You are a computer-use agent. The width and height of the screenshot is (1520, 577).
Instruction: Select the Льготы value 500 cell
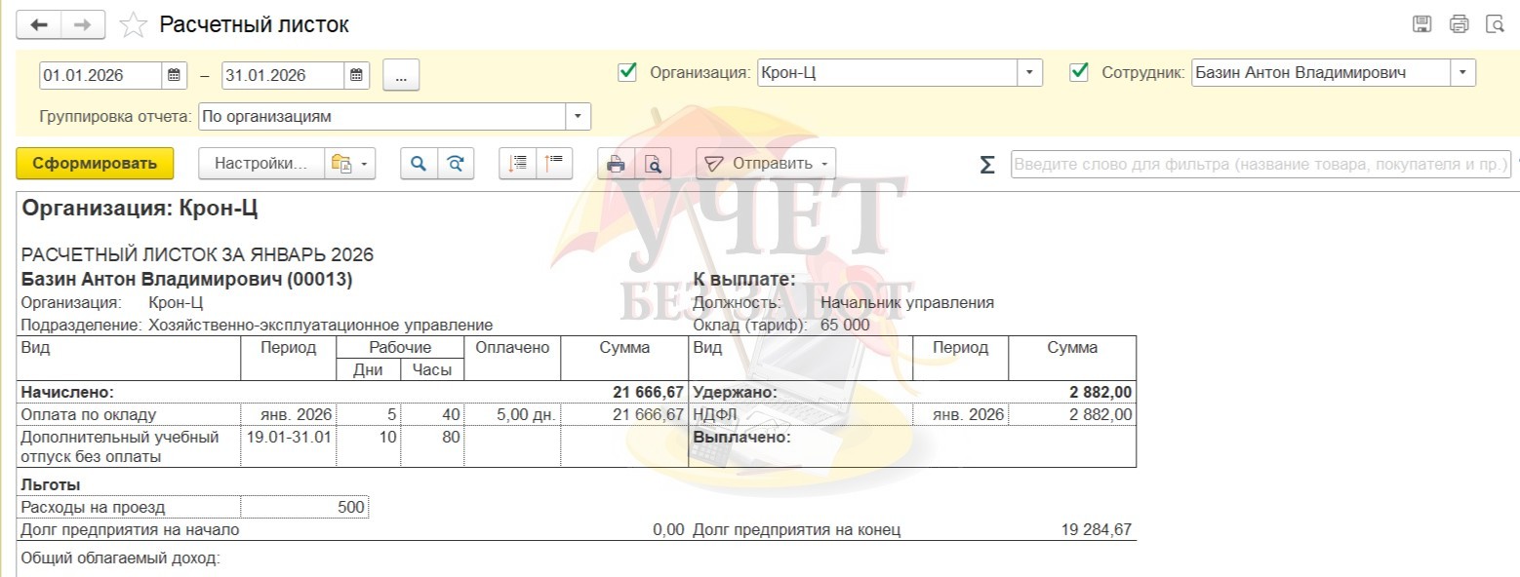[304, 507]
